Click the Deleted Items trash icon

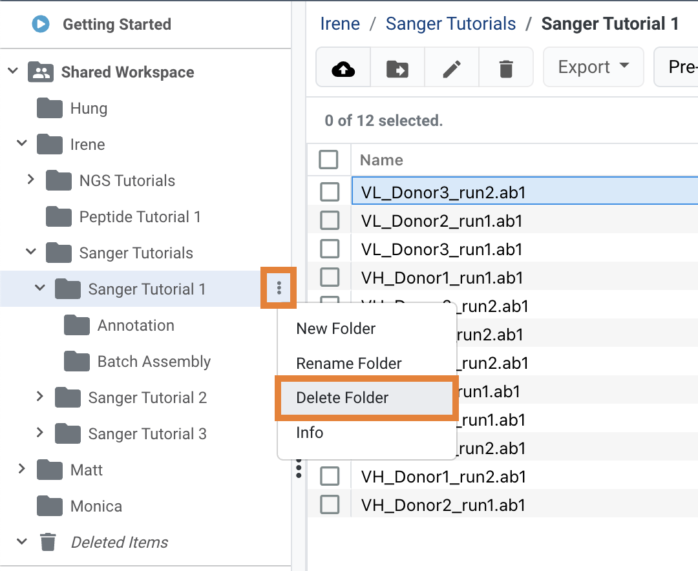[48, 542]
